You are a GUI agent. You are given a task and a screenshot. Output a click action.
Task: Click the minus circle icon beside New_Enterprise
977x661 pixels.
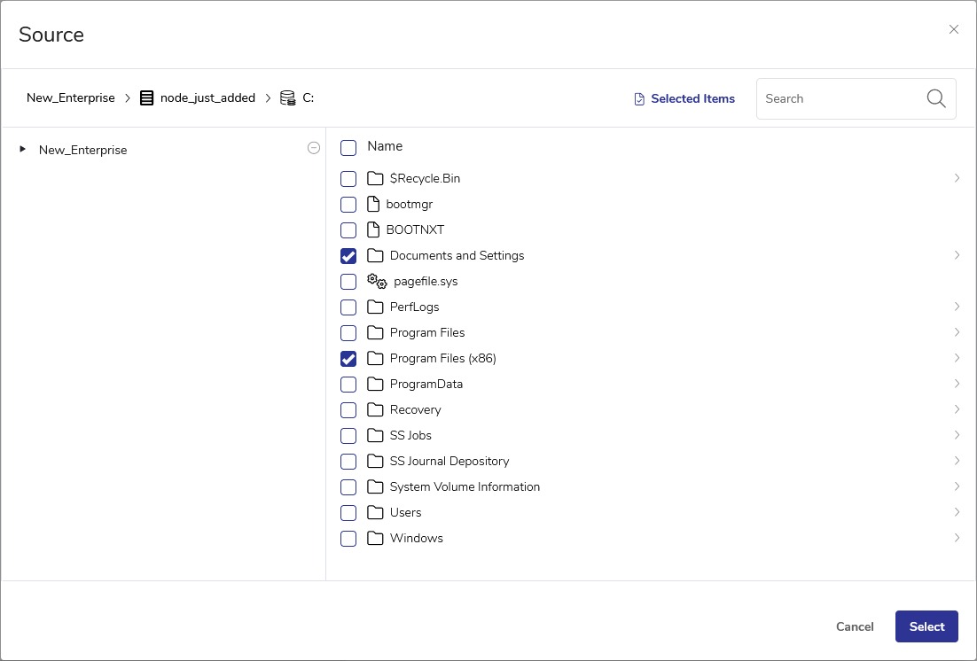pos(313,149)
